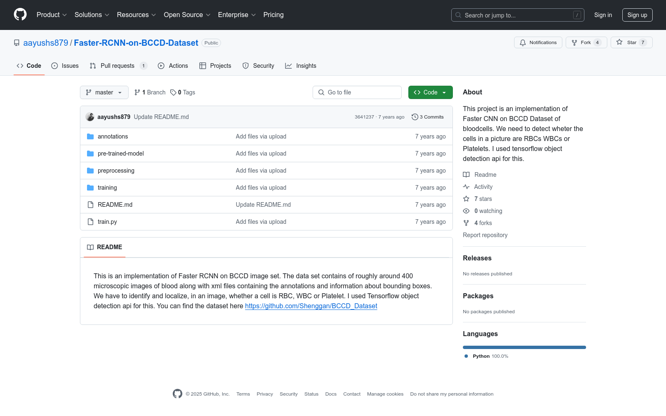Expand the Product menu
The image size is (666, 416).
pos(52,15)
